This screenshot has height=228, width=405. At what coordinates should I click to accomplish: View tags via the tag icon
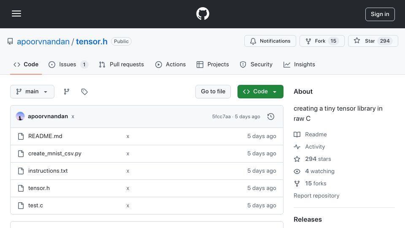pos(84,92)
